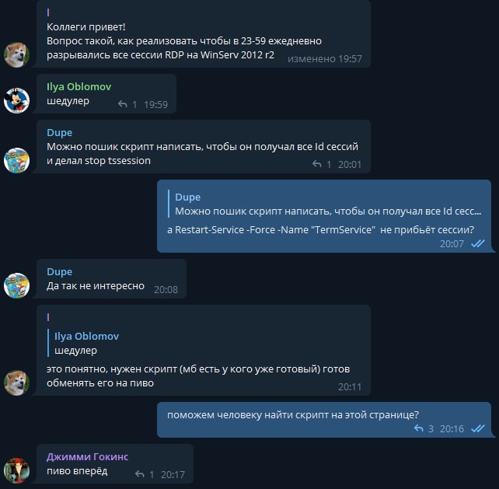Open Dupe's avatar beside the stop tssession message
This screenshot has height=489, width=499.
coord(16,160)
